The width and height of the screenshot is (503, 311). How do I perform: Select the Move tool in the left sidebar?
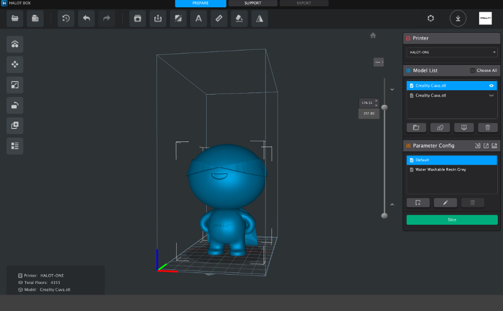[x=15, y=64]
